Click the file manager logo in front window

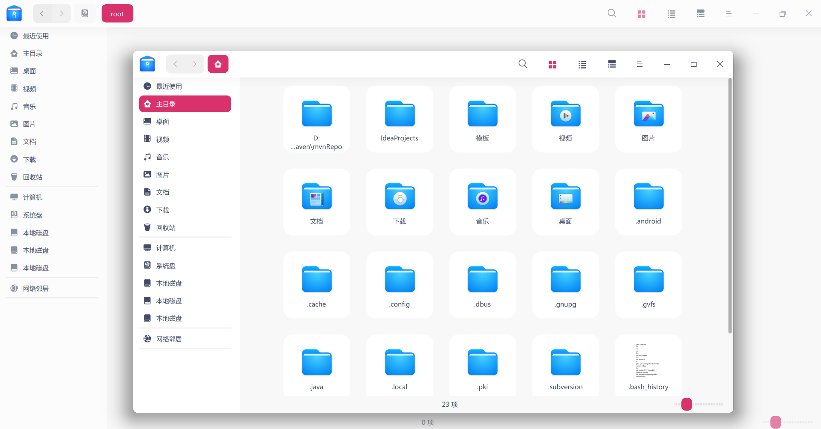click(x=147, y=64)
